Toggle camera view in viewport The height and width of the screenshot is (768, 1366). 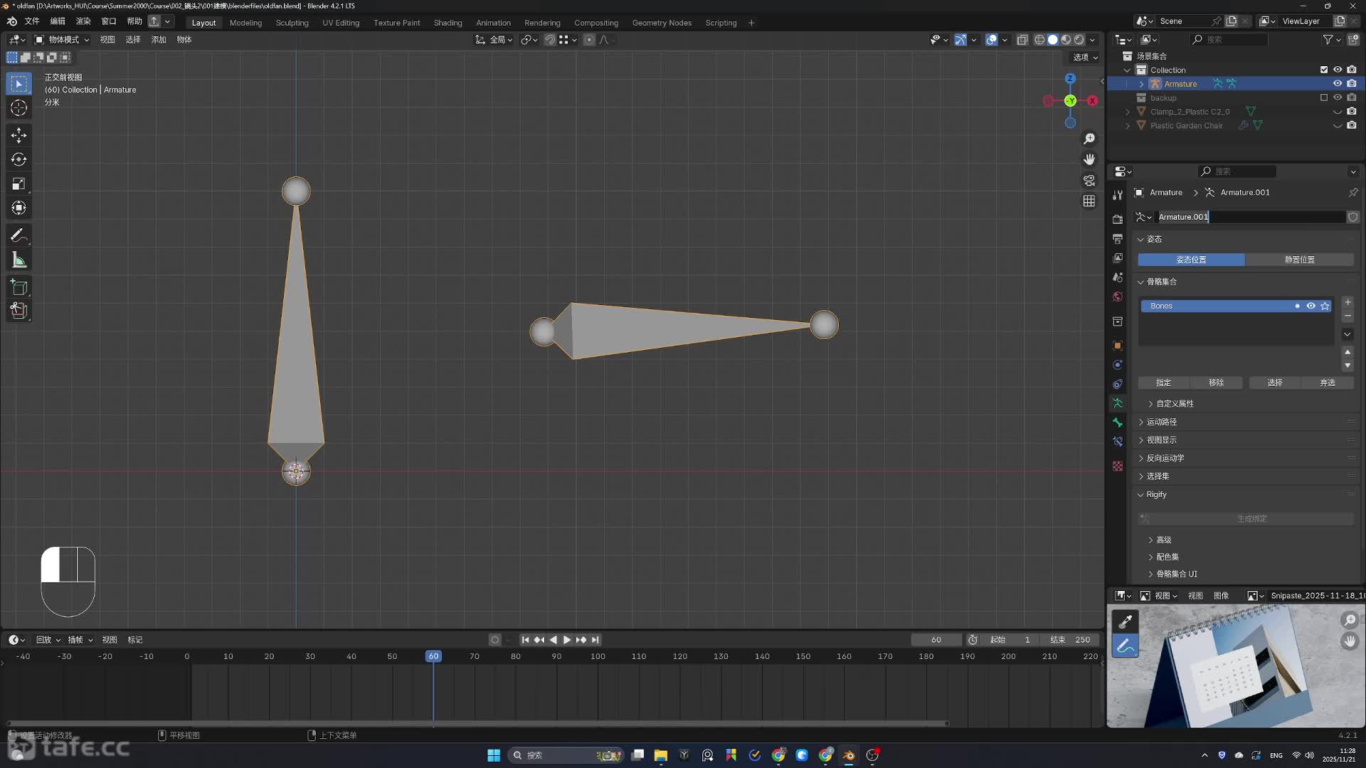pyautogui.click(x=1089, y=181)
